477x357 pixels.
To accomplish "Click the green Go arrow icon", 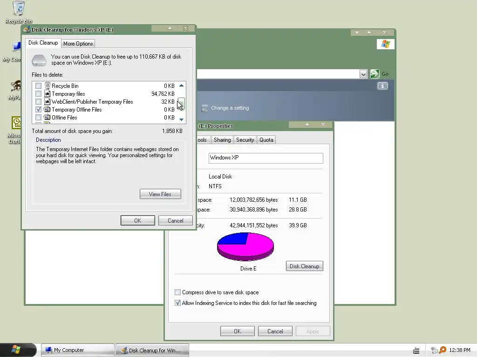I will [375, 74].
